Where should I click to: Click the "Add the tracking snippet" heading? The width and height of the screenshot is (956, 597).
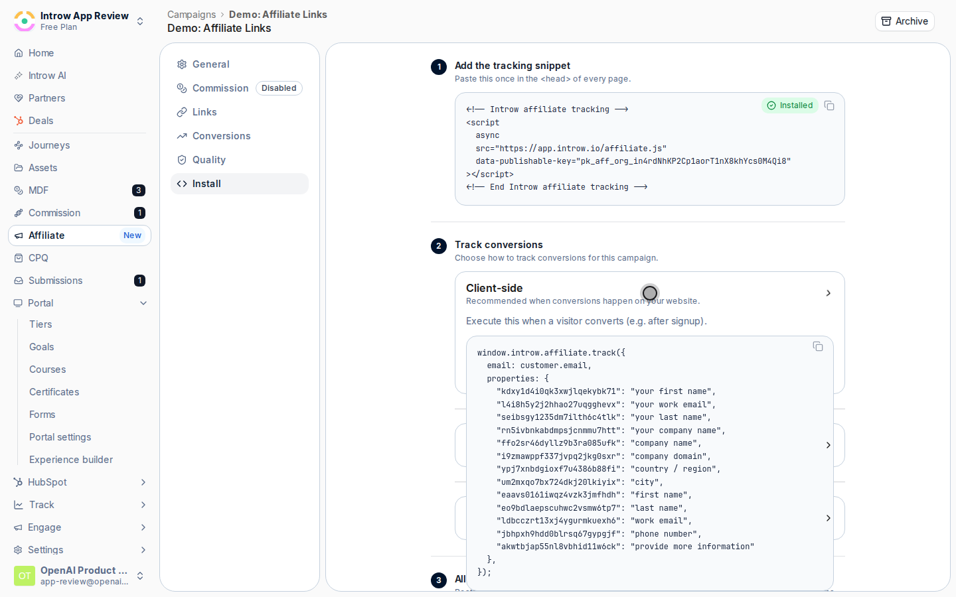click(513, 66)
